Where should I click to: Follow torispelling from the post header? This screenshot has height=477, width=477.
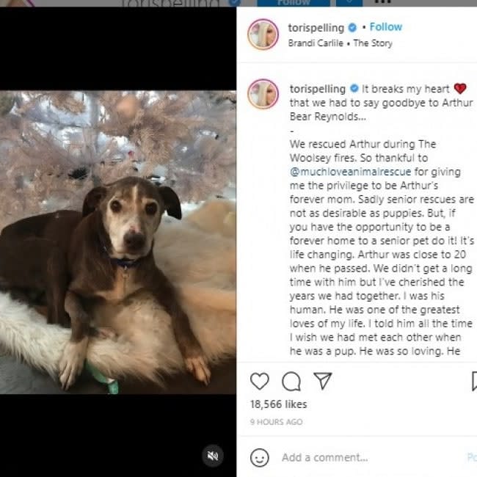point(386,27)
